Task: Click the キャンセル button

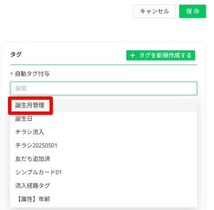Action: [154, 11]
